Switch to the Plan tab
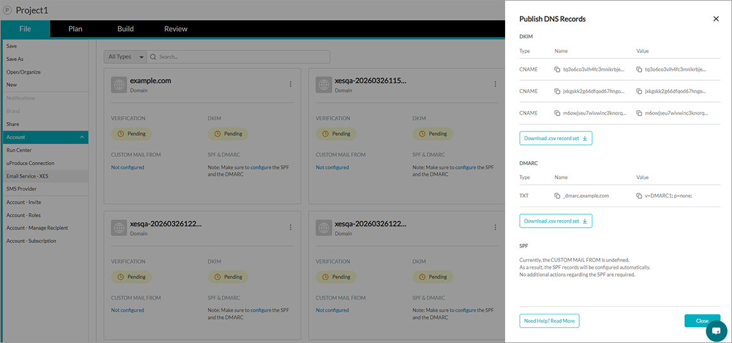 coord(75,29)
